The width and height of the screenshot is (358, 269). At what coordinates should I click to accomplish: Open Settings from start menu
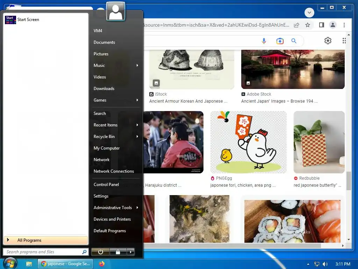101,196
